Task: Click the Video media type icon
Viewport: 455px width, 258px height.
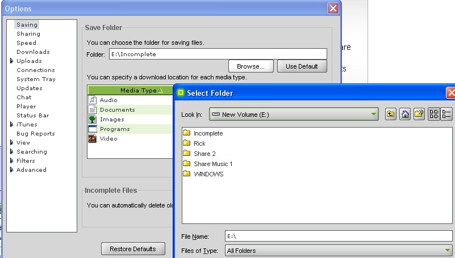Action: (x=92, y=138)
